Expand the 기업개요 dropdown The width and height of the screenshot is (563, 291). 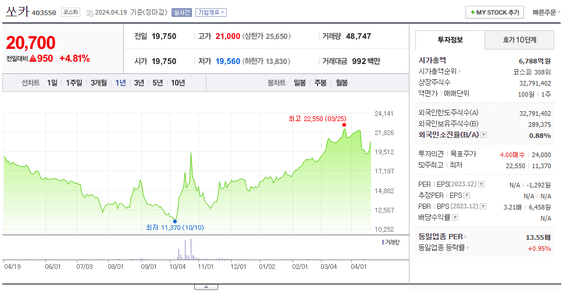coord(211,12)
